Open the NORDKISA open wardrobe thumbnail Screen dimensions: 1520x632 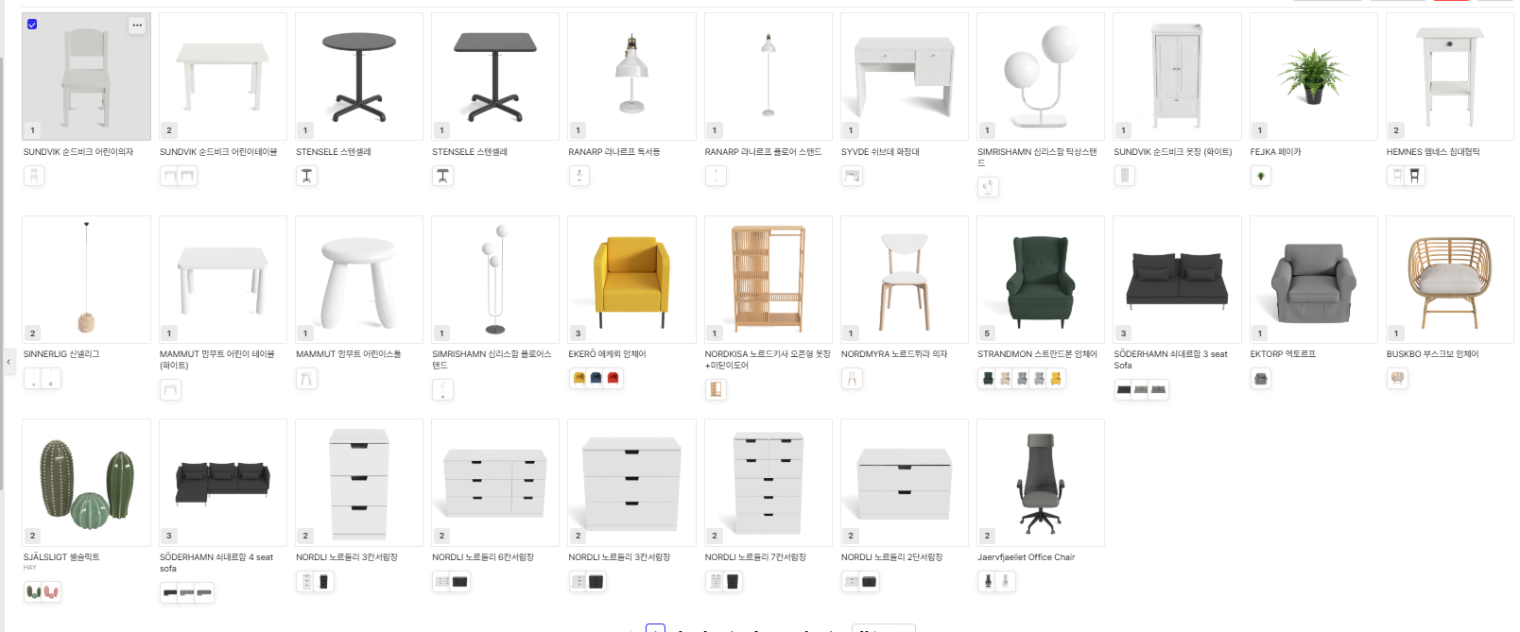768,280
